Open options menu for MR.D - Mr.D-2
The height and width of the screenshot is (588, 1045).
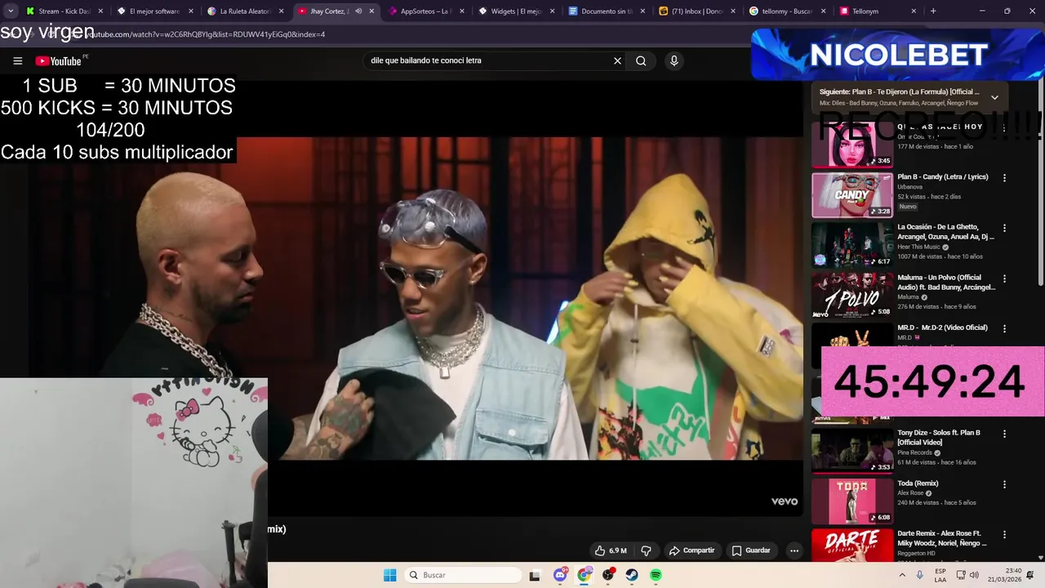[1004, 328]
